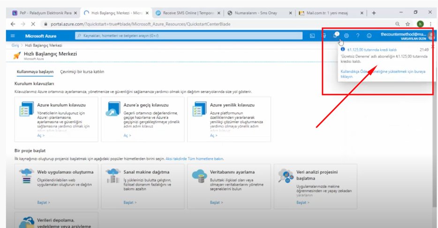Click the Azure kurulum kılavuzu checklist icon
This screenshot has height=228, width=438.
point(26,109)
